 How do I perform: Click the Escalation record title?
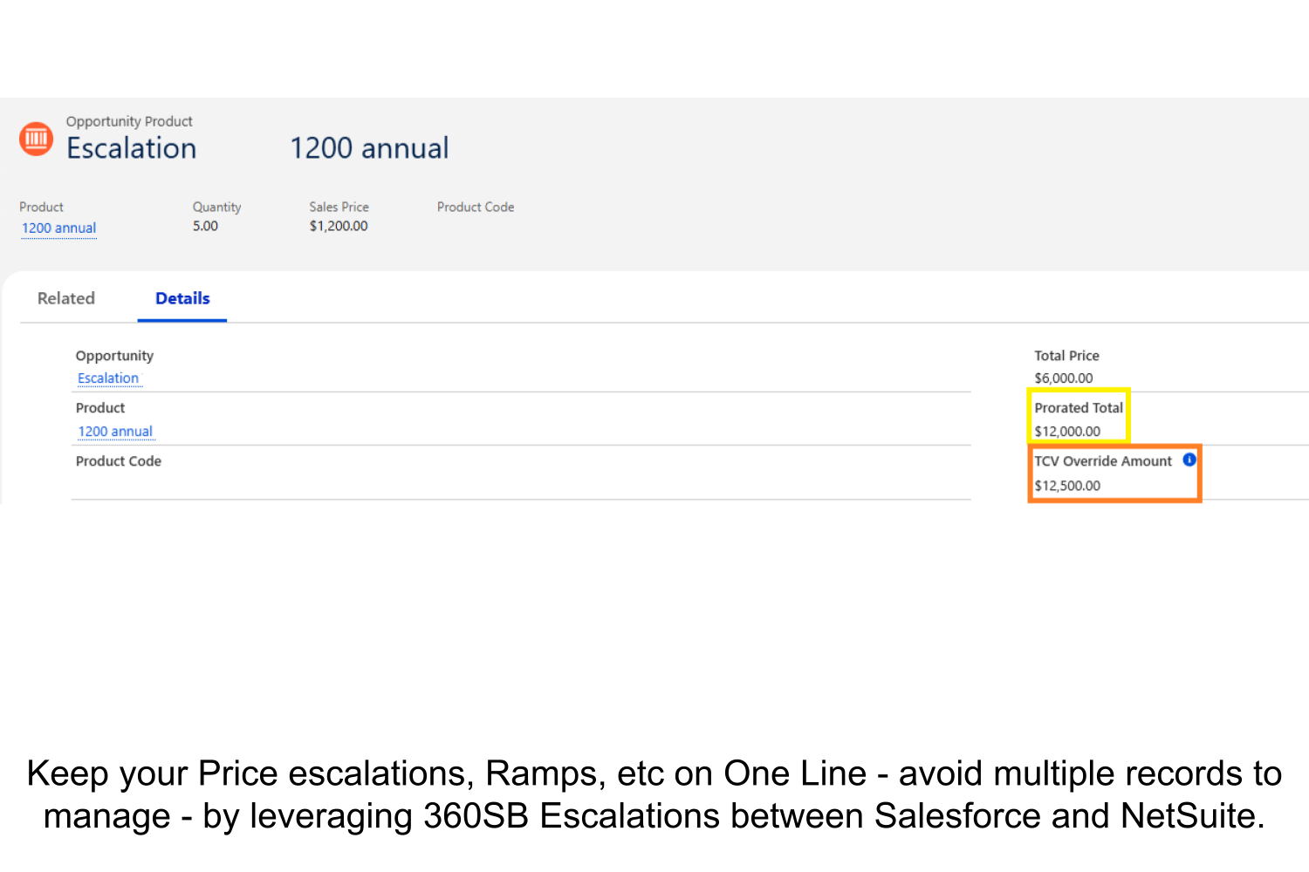(132, 148)
